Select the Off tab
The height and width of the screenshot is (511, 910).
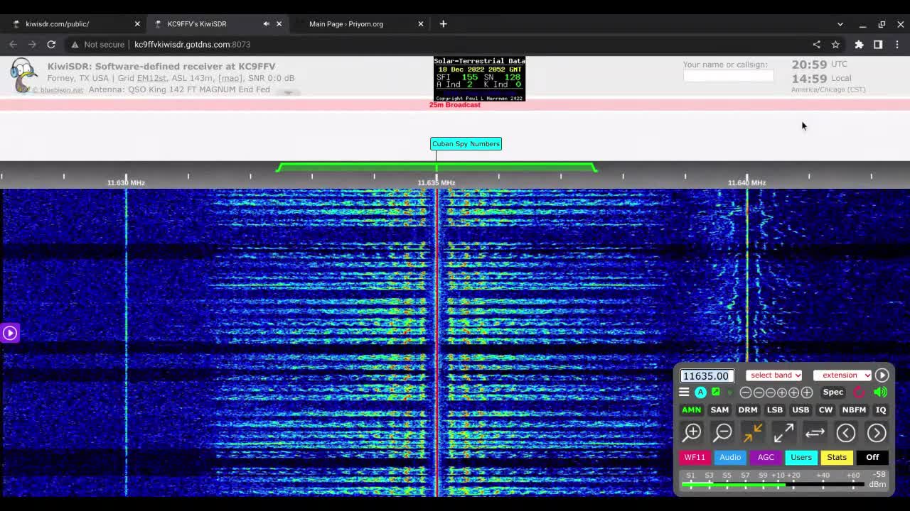872,457
